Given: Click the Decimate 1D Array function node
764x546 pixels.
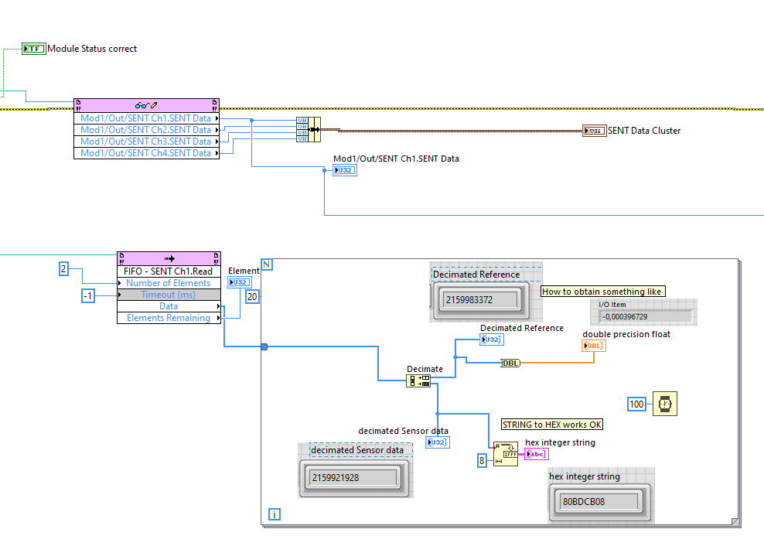Looking at the screenshot, I should 418,380.
